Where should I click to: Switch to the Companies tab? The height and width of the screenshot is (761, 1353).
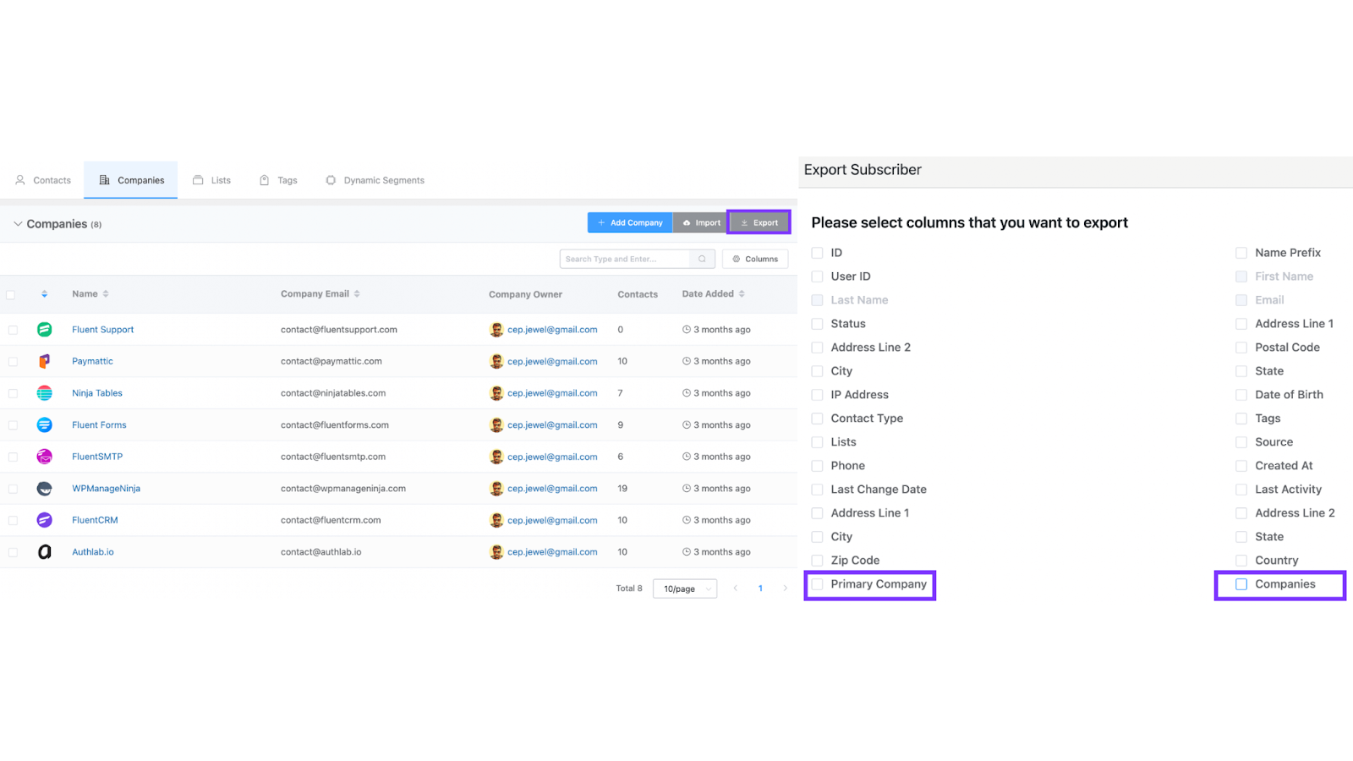131,180
